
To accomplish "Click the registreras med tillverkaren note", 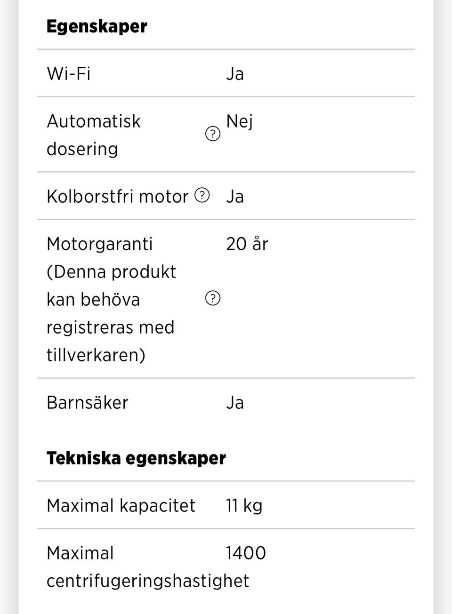I will 110,341.
